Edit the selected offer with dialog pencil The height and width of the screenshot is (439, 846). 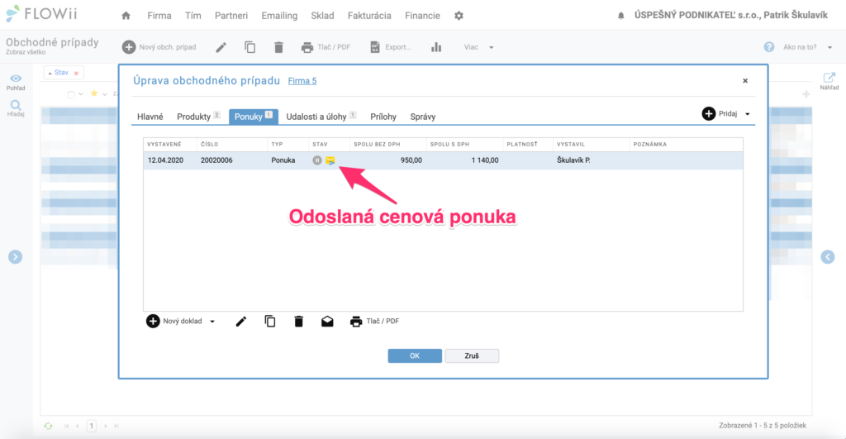241,322
